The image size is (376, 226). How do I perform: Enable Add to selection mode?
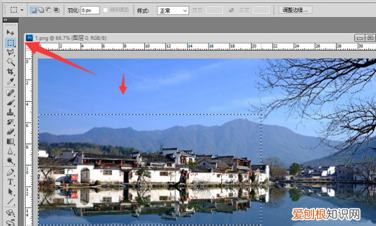41,10
